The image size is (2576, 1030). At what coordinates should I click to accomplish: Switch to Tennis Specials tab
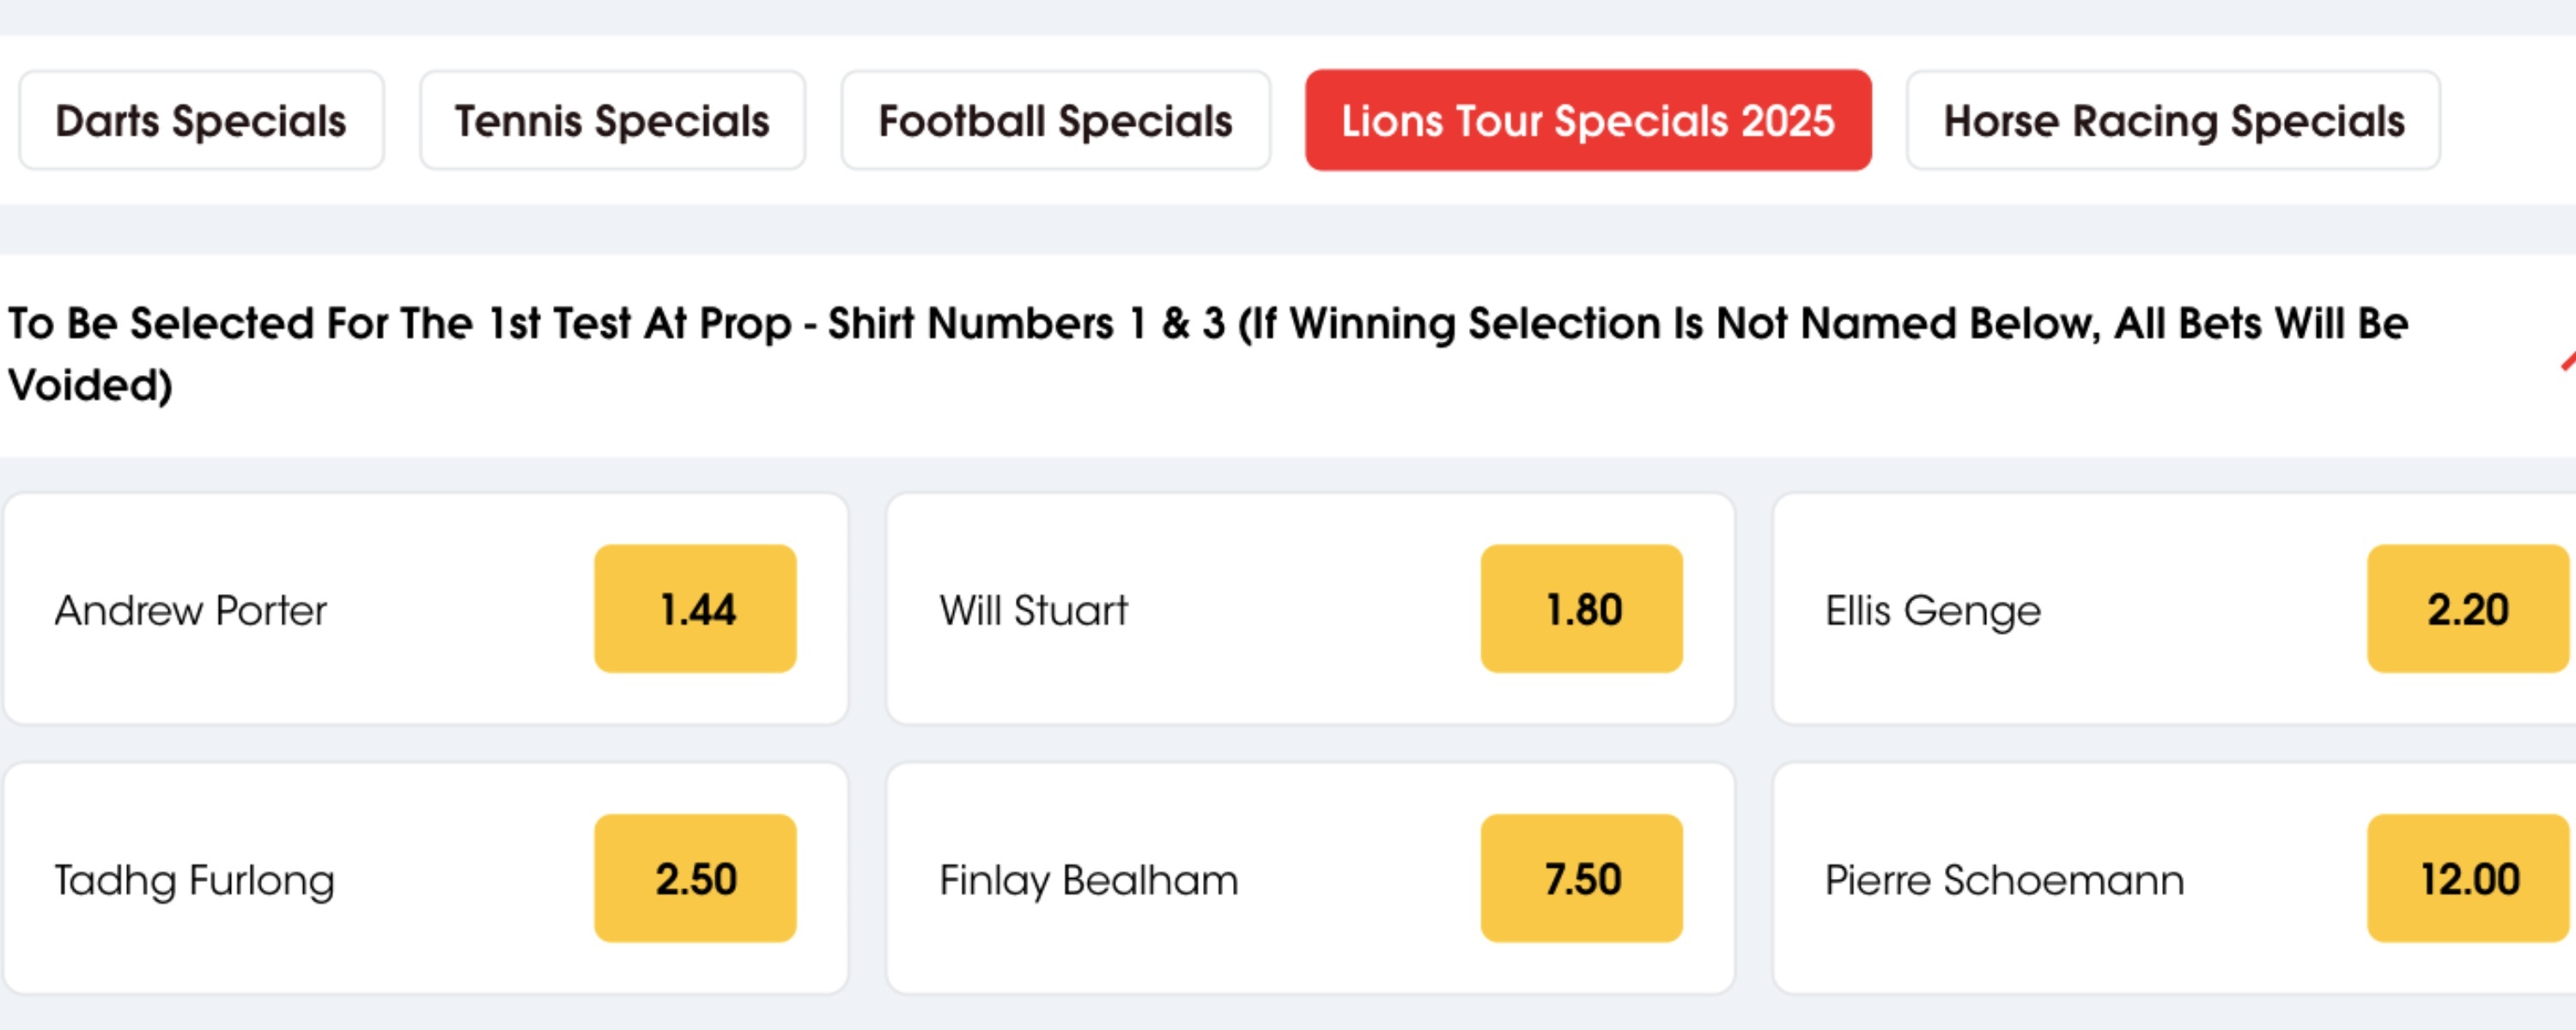click(x=612, y=121)
